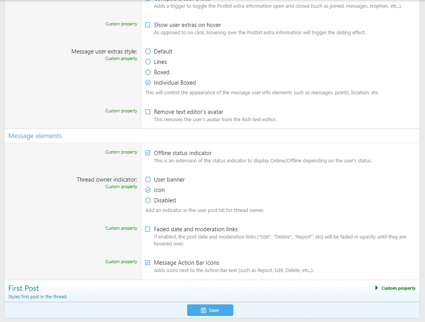This screenshot has width=425, height=322.
Task: Select Icon thread owner indicator
Action: 148,190
